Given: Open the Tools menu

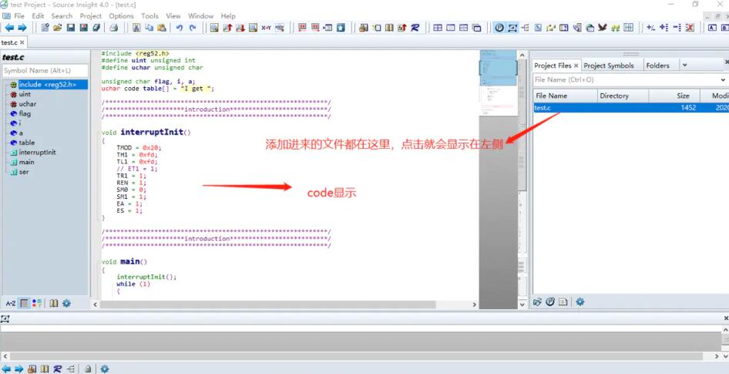Looking at the screenshot, I should tap(149, 16).
